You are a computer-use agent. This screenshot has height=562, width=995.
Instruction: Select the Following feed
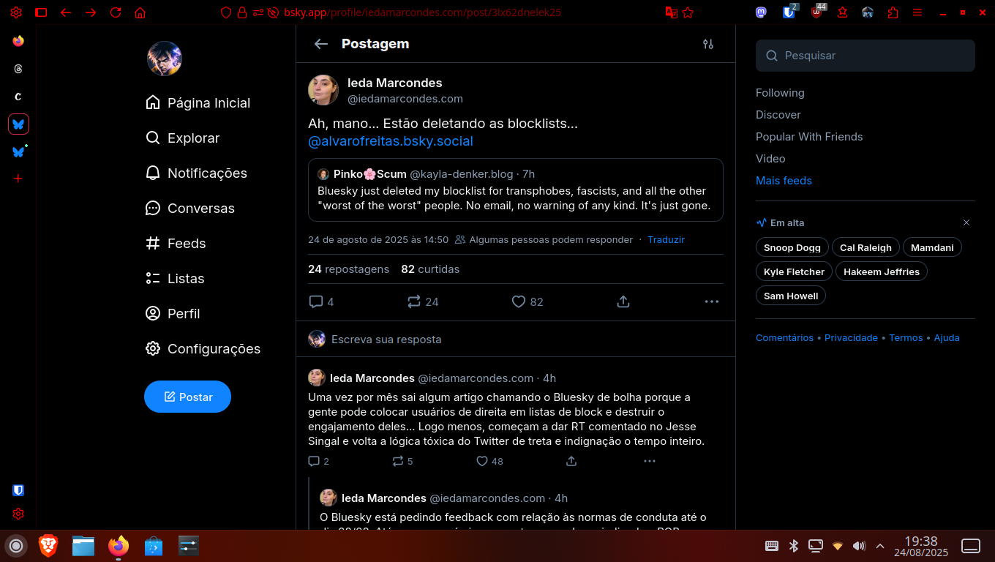780,93
